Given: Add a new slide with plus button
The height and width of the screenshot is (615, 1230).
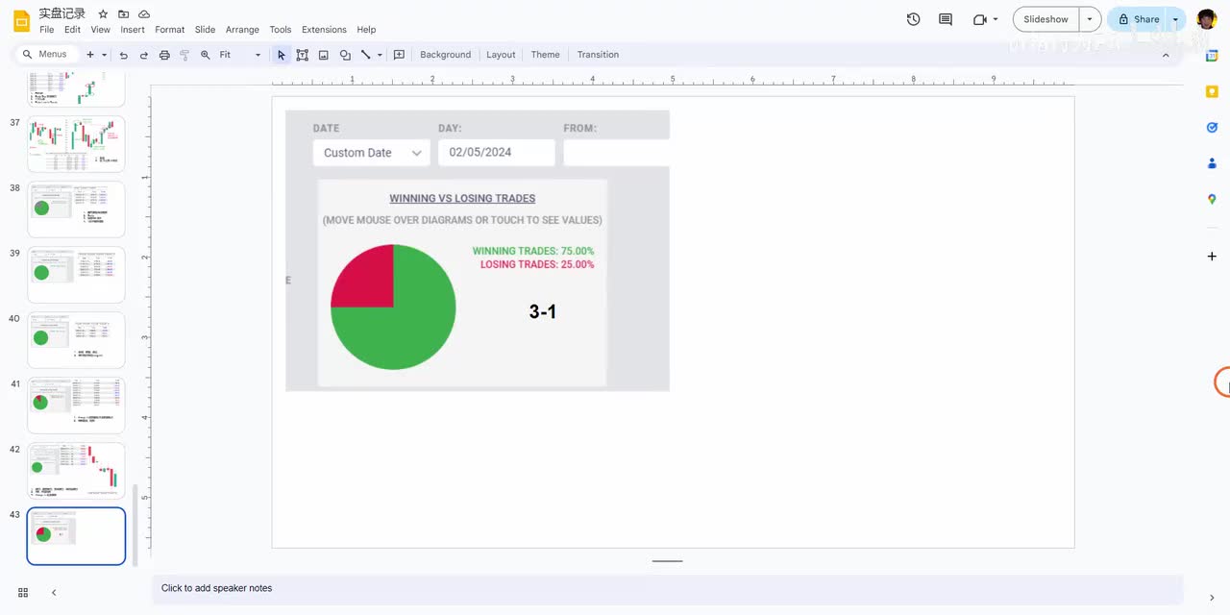Looking at the screenshot, I should 90,55.
